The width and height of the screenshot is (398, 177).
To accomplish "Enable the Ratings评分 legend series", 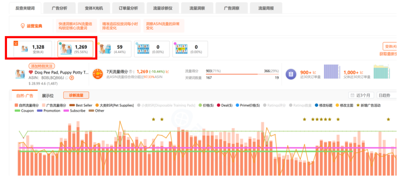I will (x=275, y=105).
